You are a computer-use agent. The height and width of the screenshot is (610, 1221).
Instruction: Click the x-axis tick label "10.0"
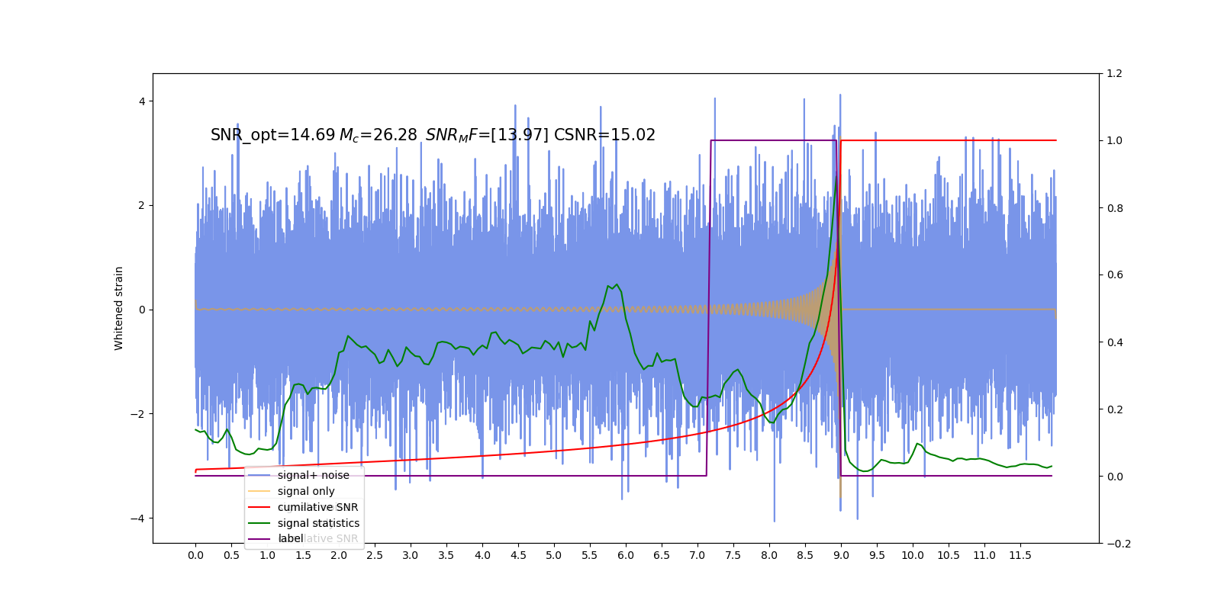913,555
